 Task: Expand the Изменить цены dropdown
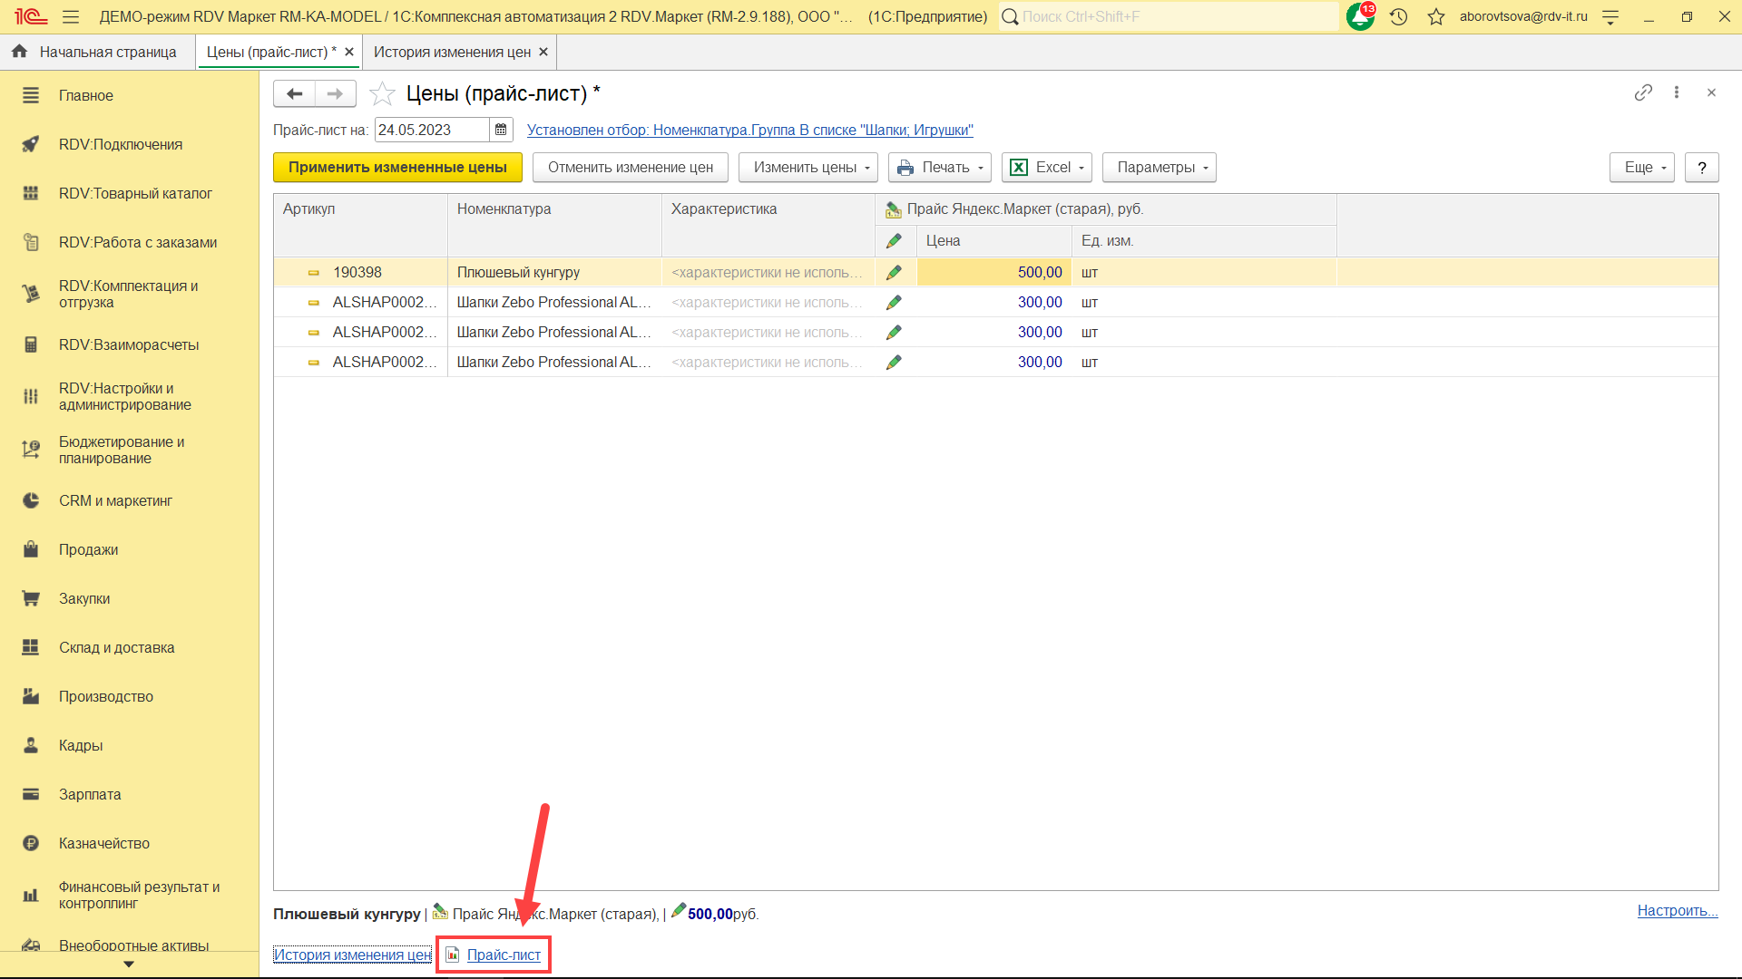pos(807,167)
